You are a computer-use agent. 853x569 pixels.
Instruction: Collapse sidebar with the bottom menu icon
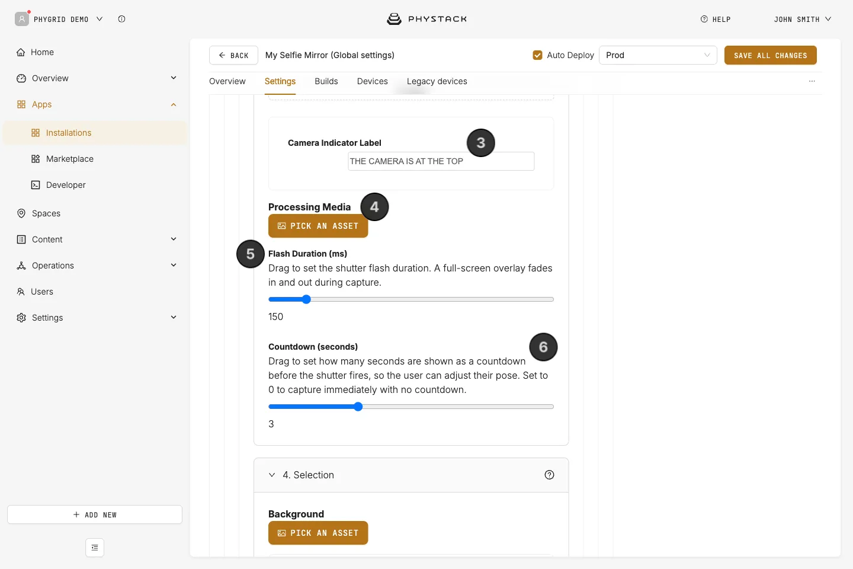coord(95,548)
